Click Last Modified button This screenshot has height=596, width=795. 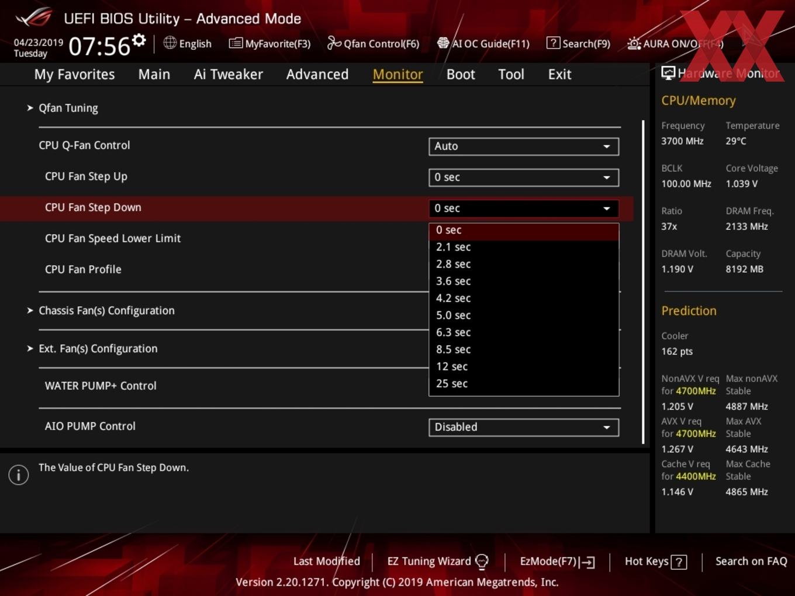click(x=327, y=562)
